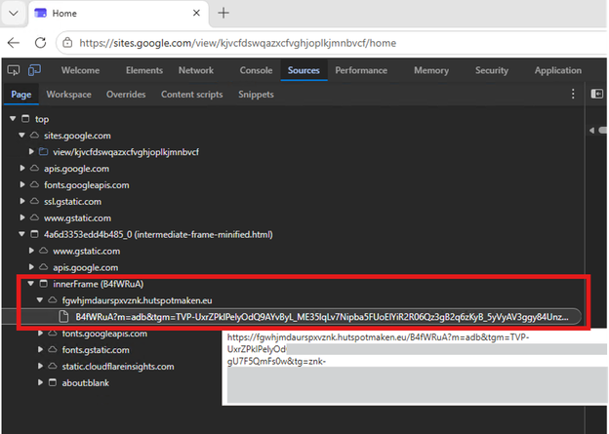609x434 pixels.
Task: Click the browser back arrow
Action: coord(14,43)
